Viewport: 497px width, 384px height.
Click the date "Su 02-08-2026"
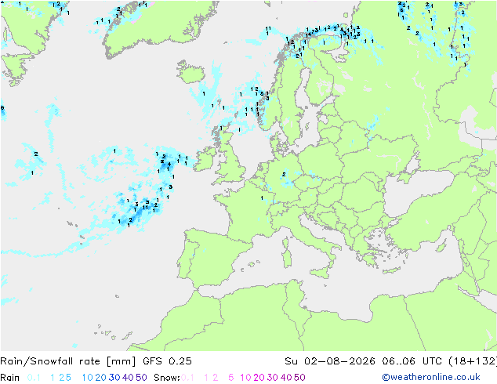tap(330, 361)
